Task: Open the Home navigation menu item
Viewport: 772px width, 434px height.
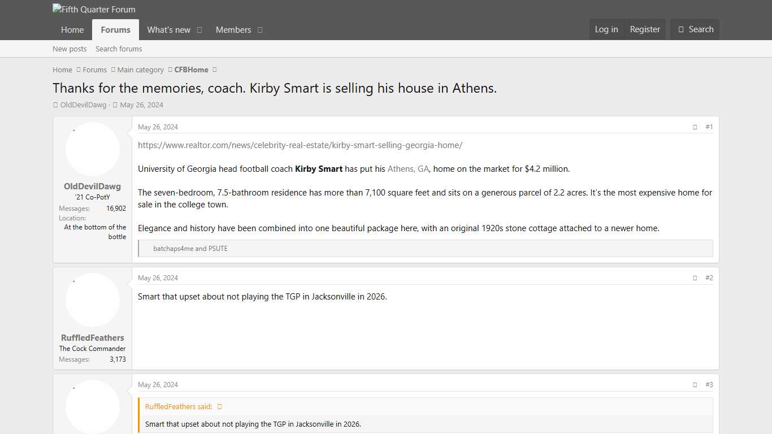Action: coord(72,29)
